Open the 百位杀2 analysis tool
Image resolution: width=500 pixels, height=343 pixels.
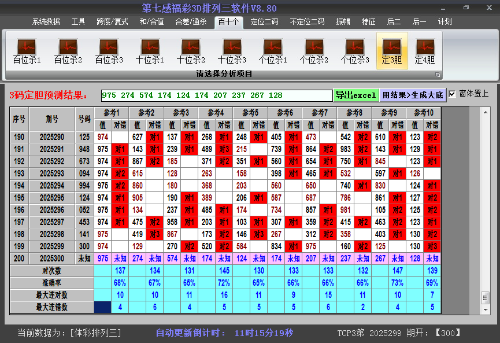pos(66,49)
